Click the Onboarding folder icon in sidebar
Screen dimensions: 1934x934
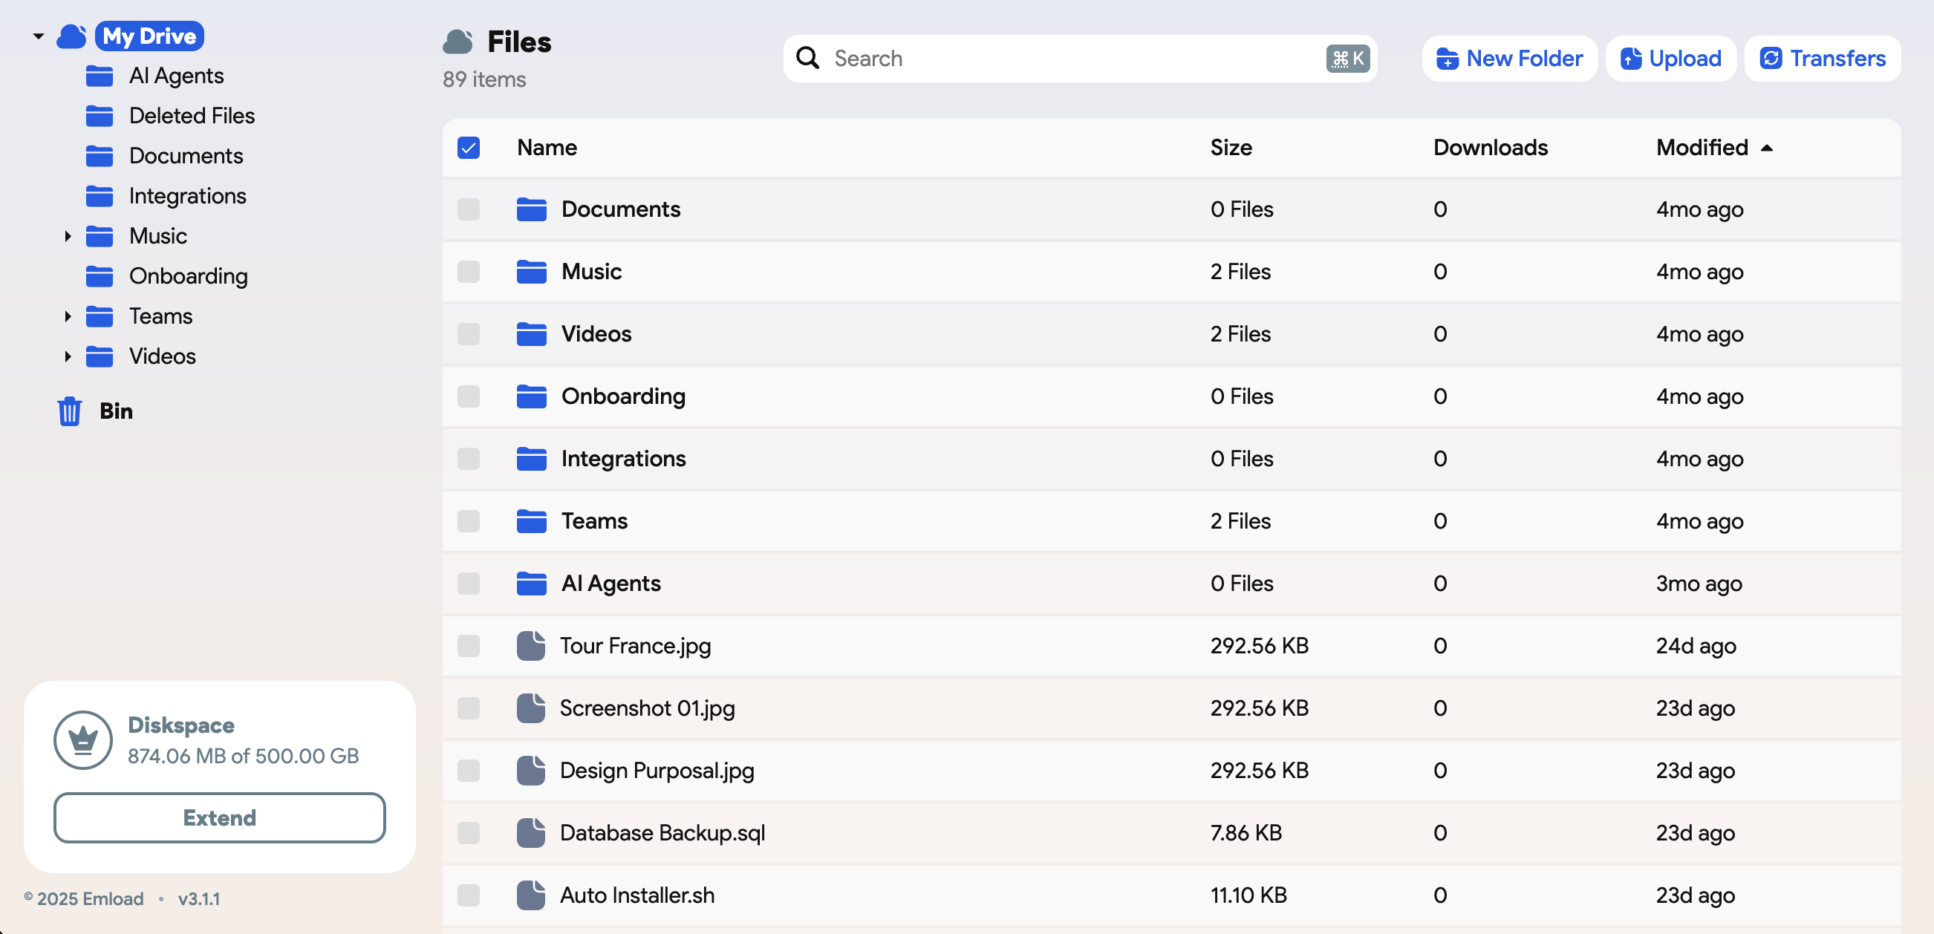click(x=99, y=276)
